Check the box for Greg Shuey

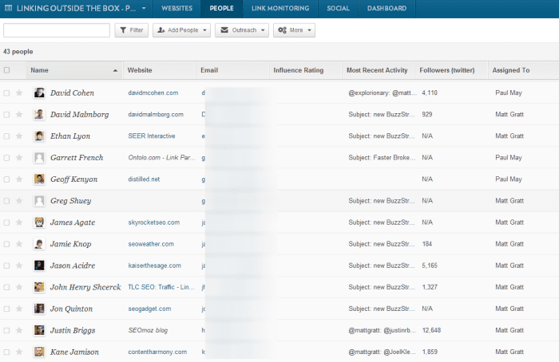[x=6, y=201]
